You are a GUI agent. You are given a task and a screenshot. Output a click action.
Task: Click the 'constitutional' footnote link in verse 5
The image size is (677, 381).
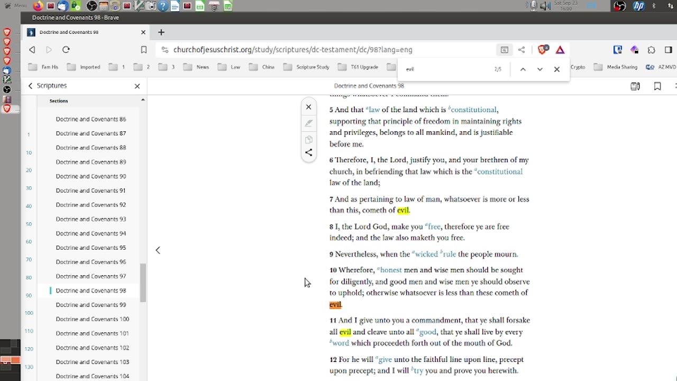point(473,110)
